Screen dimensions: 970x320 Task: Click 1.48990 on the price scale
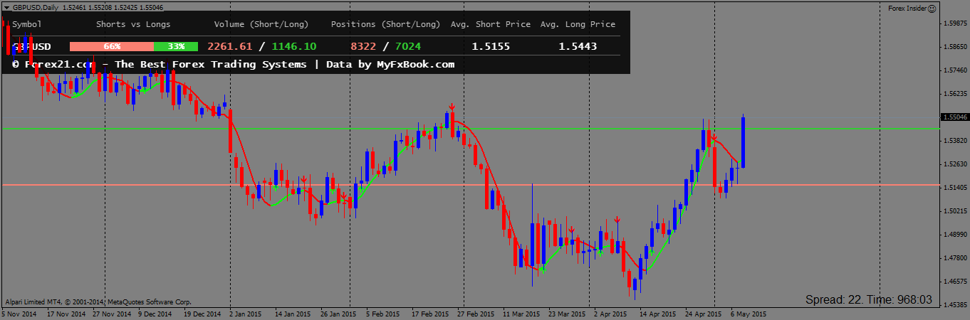click(x=955, y=235)
